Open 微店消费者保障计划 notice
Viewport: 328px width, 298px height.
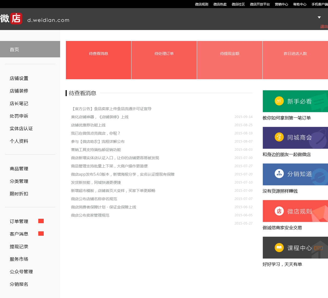tap(104, 207)
